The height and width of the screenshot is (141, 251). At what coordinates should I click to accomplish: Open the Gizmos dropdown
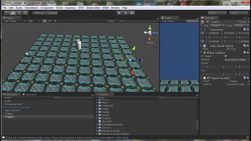(x=112, y=21)
